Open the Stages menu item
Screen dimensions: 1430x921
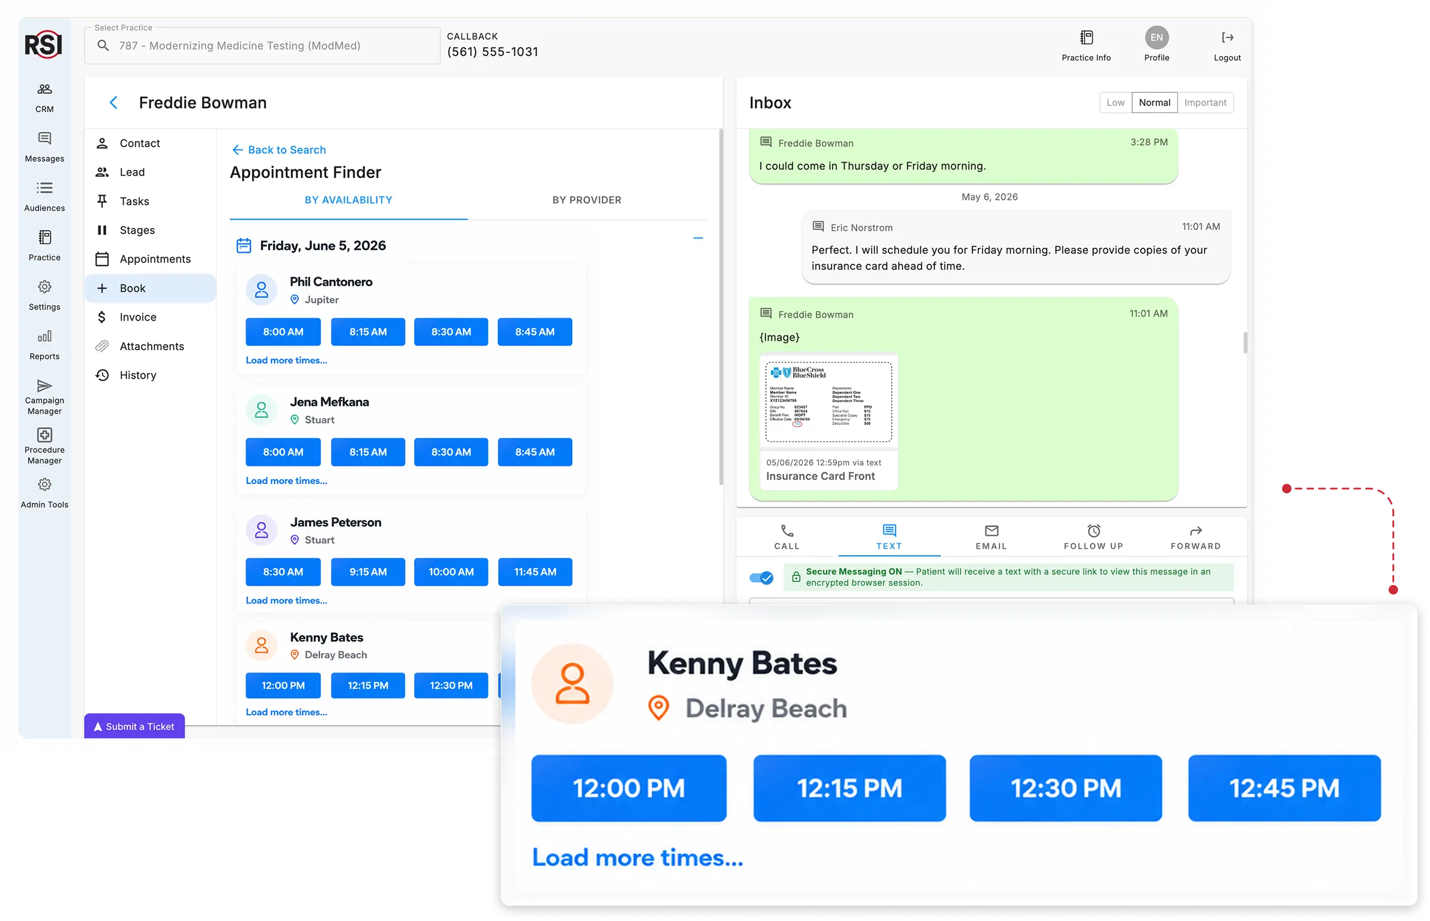coord(150,230)
